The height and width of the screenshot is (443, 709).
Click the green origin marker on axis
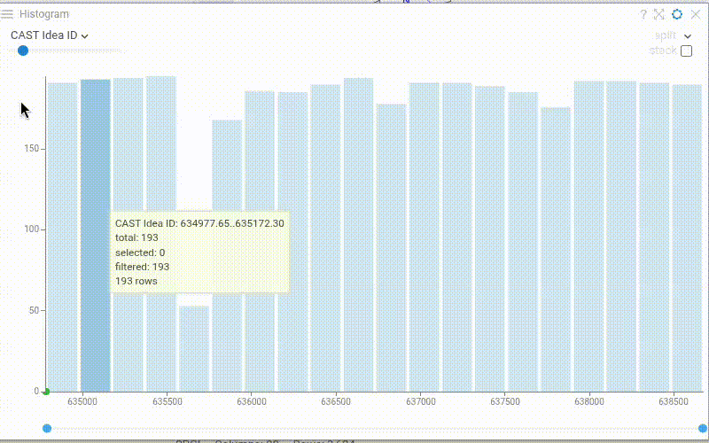[x=46, y=392]
